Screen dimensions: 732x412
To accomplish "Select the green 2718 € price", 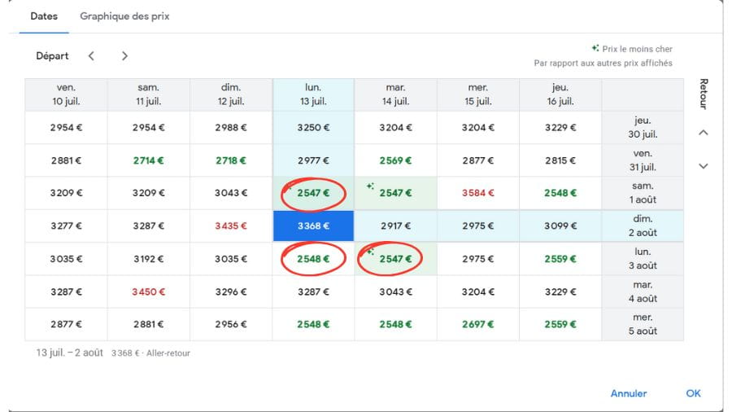I will (x=231, y=160).
